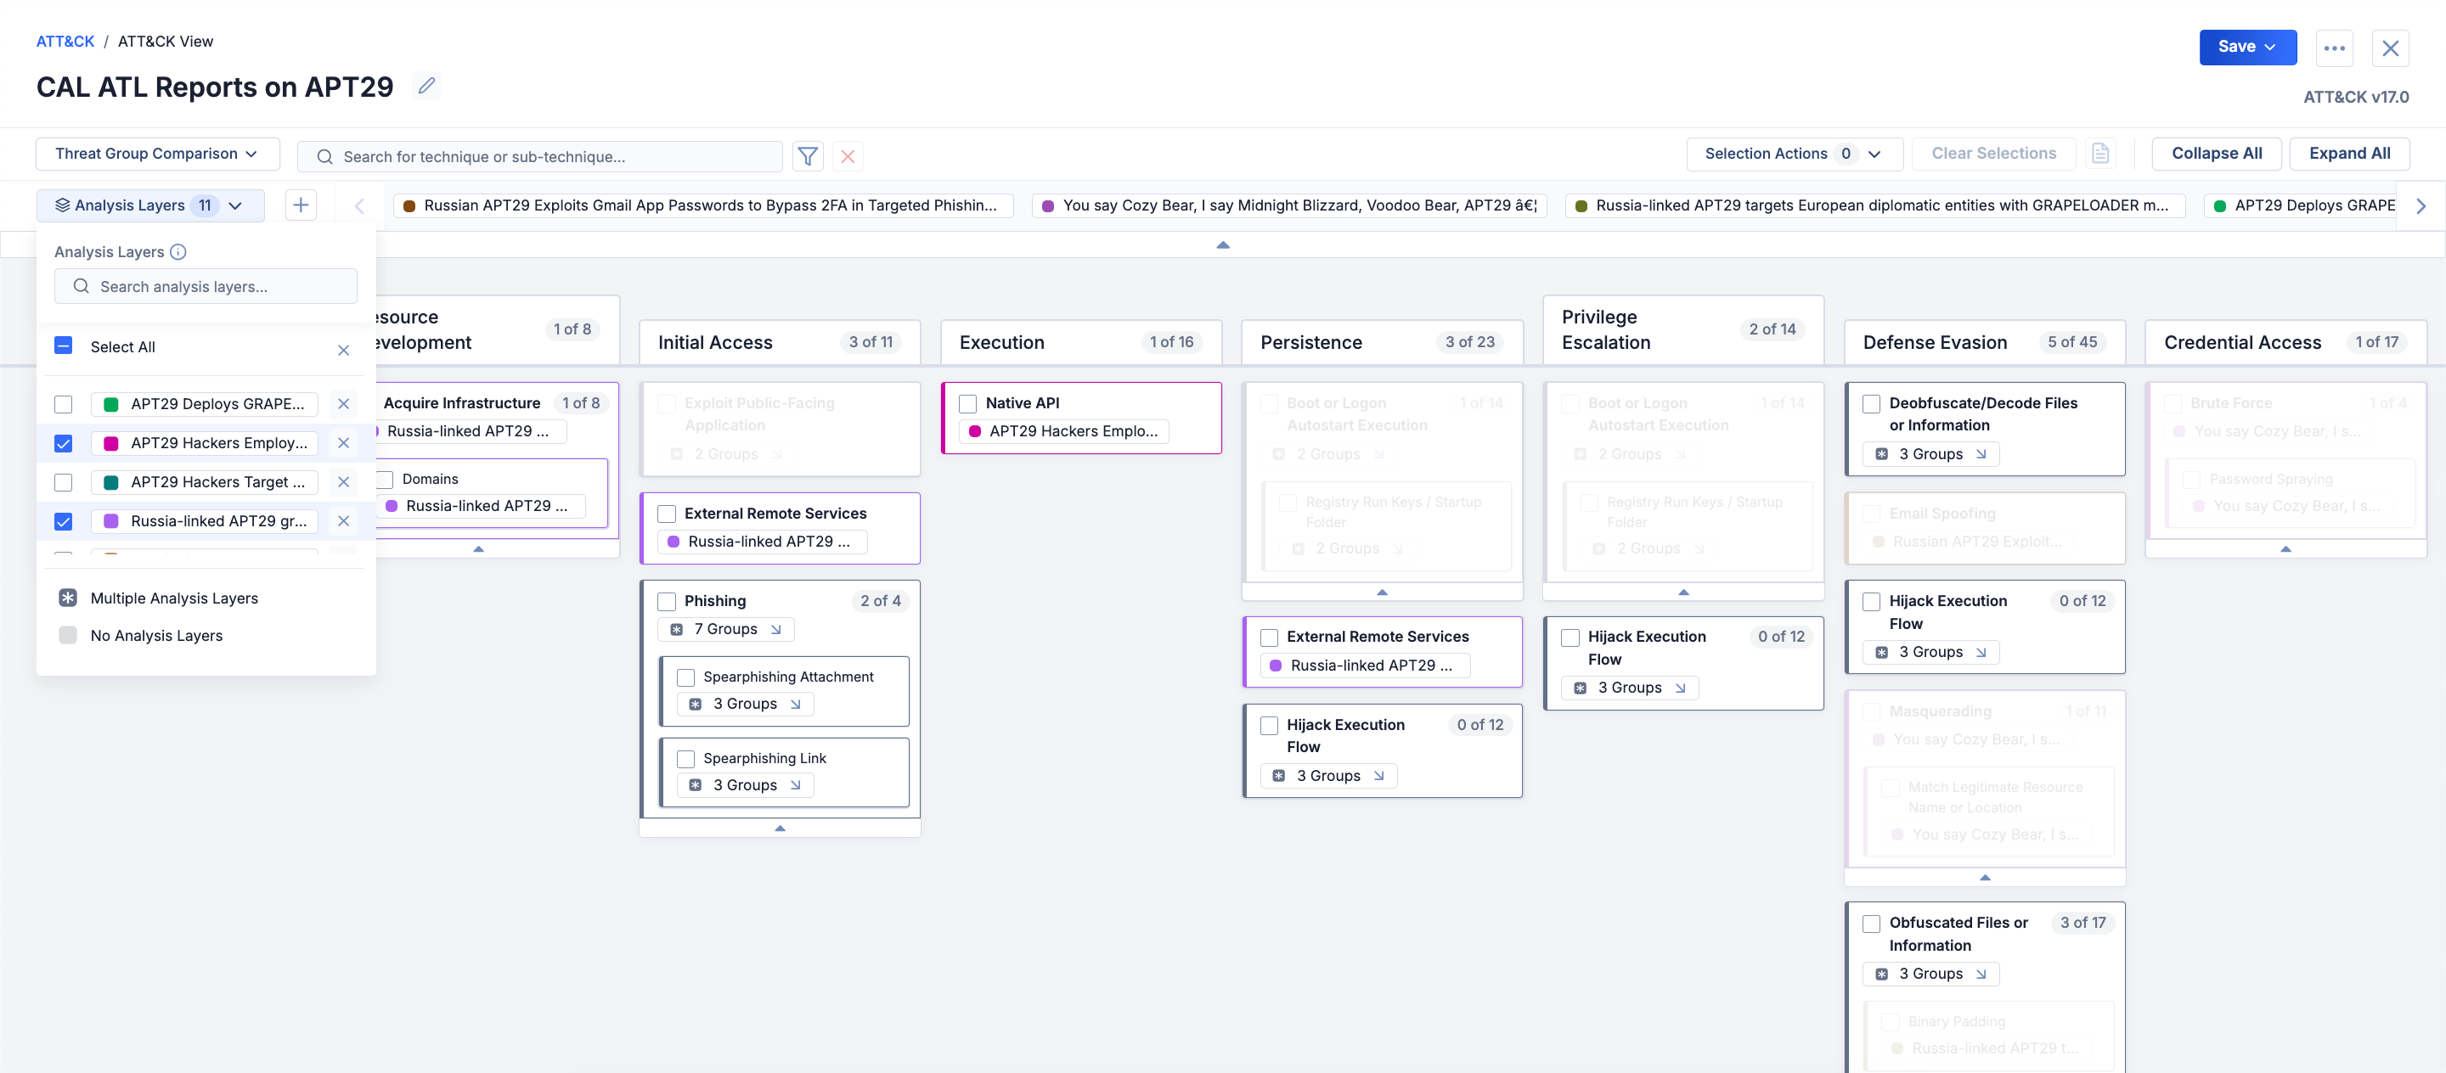The image size is (2446, 1073).
Task: Click the Analysis Layers info icon
Action: [178, 251]
